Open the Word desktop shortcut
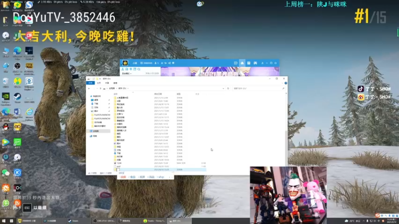 [x=17, y=112]
